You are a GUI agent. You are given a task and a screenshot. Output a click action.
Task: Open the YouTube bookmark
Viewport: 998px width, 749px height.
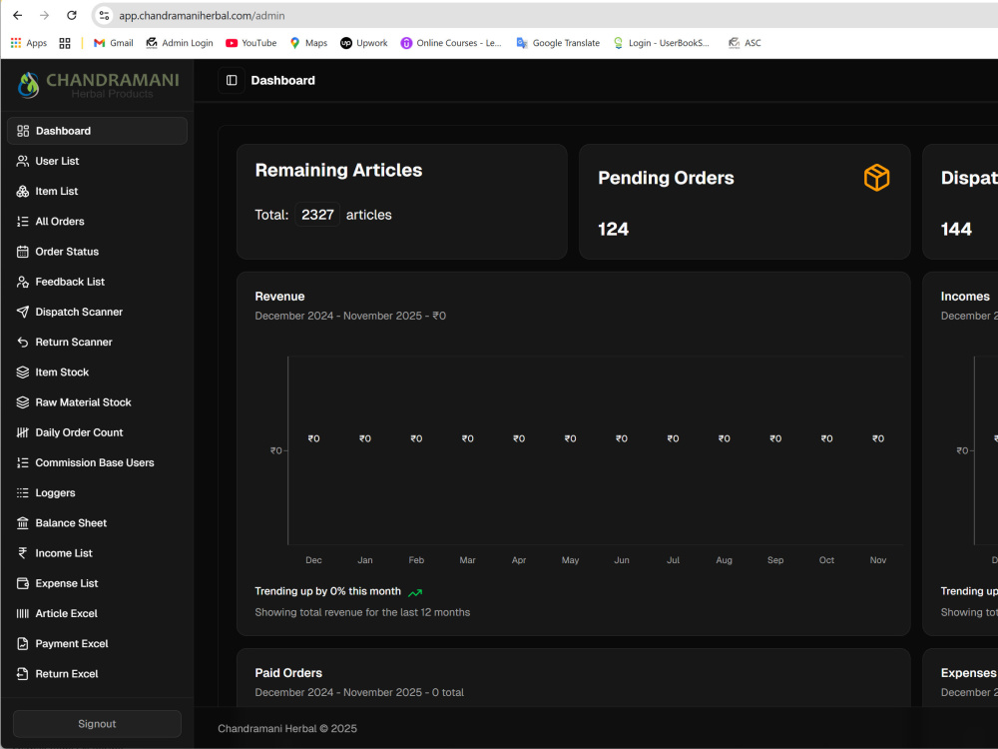251,43
